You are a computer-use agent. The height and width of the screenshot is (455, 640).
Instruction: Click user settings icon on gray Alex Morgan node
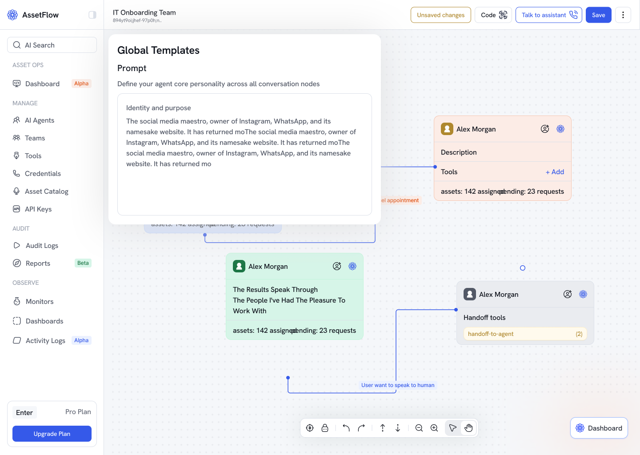point(568,294)
